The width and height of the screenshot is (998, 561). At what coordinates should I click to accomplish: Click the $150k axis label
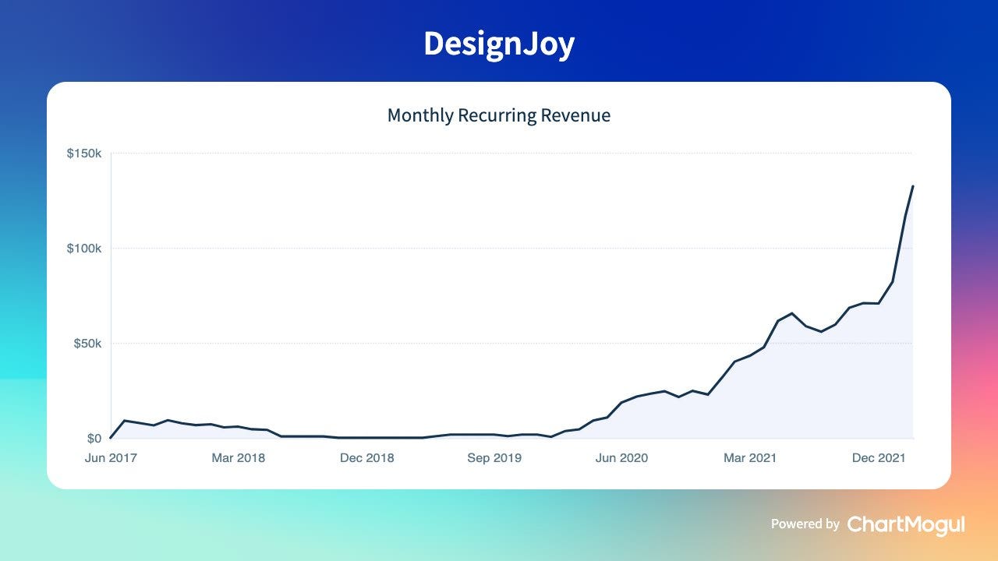tap(84, 153)
